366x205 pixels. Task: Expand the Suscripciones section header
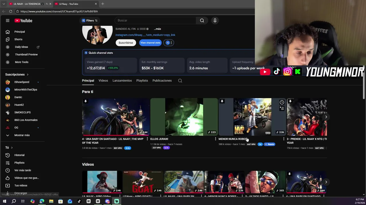[17, 75]
